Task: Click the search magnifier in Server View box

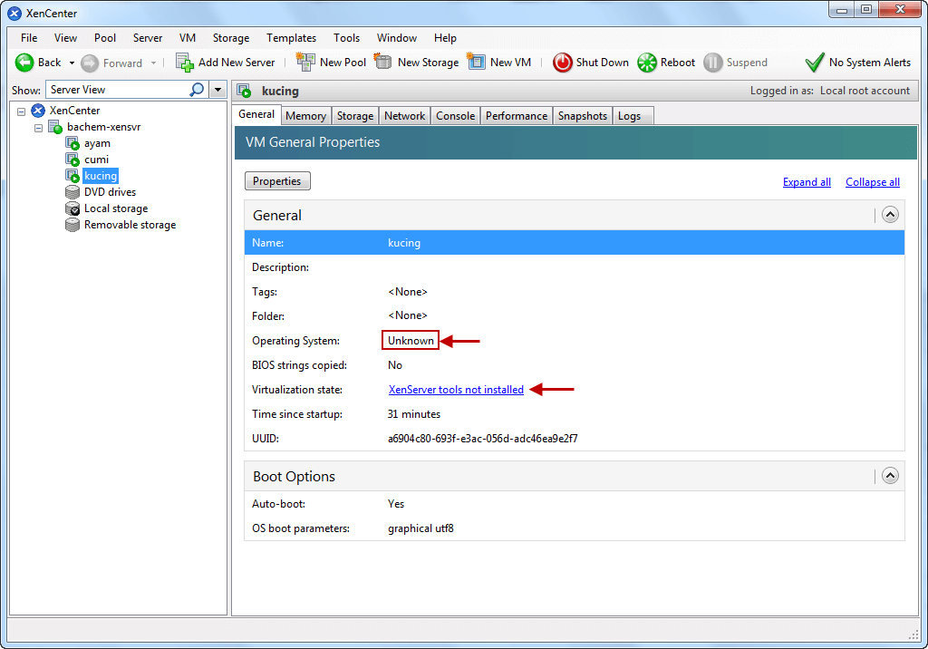Action: [197, 90]
